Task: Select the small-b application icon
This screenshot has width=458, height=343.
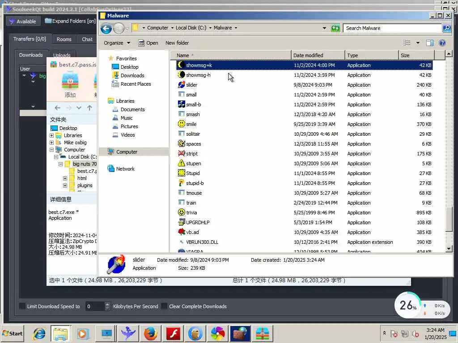Action: click(x=182, y=104)
